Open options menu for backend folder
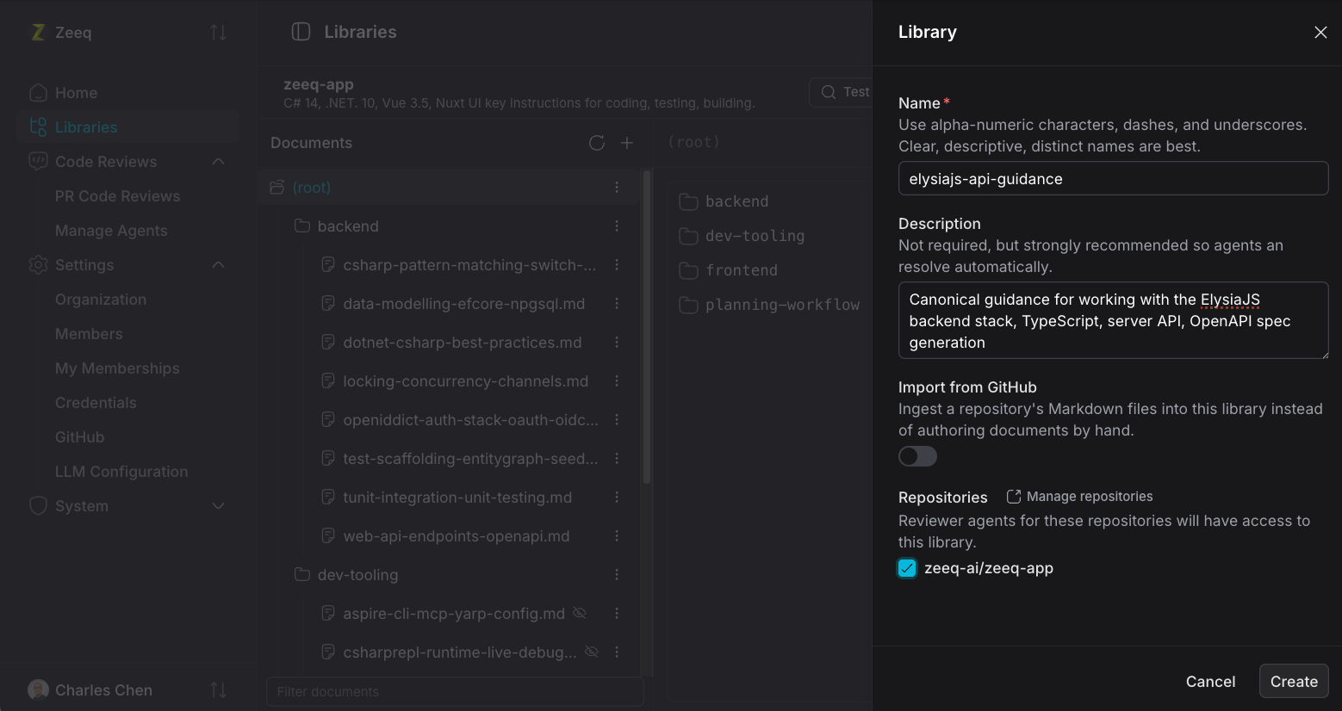This screenshot has height=711, width=1342. pos(617,226)
